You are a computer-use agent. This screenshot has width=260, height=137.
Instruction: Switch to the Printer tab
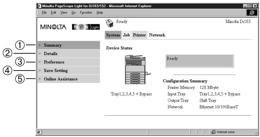point(139,35)
